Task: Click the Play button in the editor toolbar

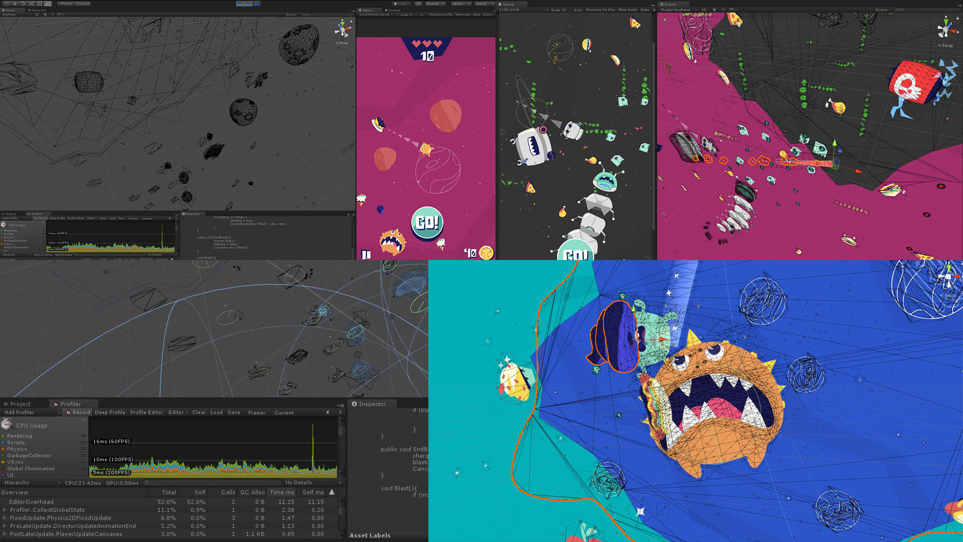Action: (240, 4)
